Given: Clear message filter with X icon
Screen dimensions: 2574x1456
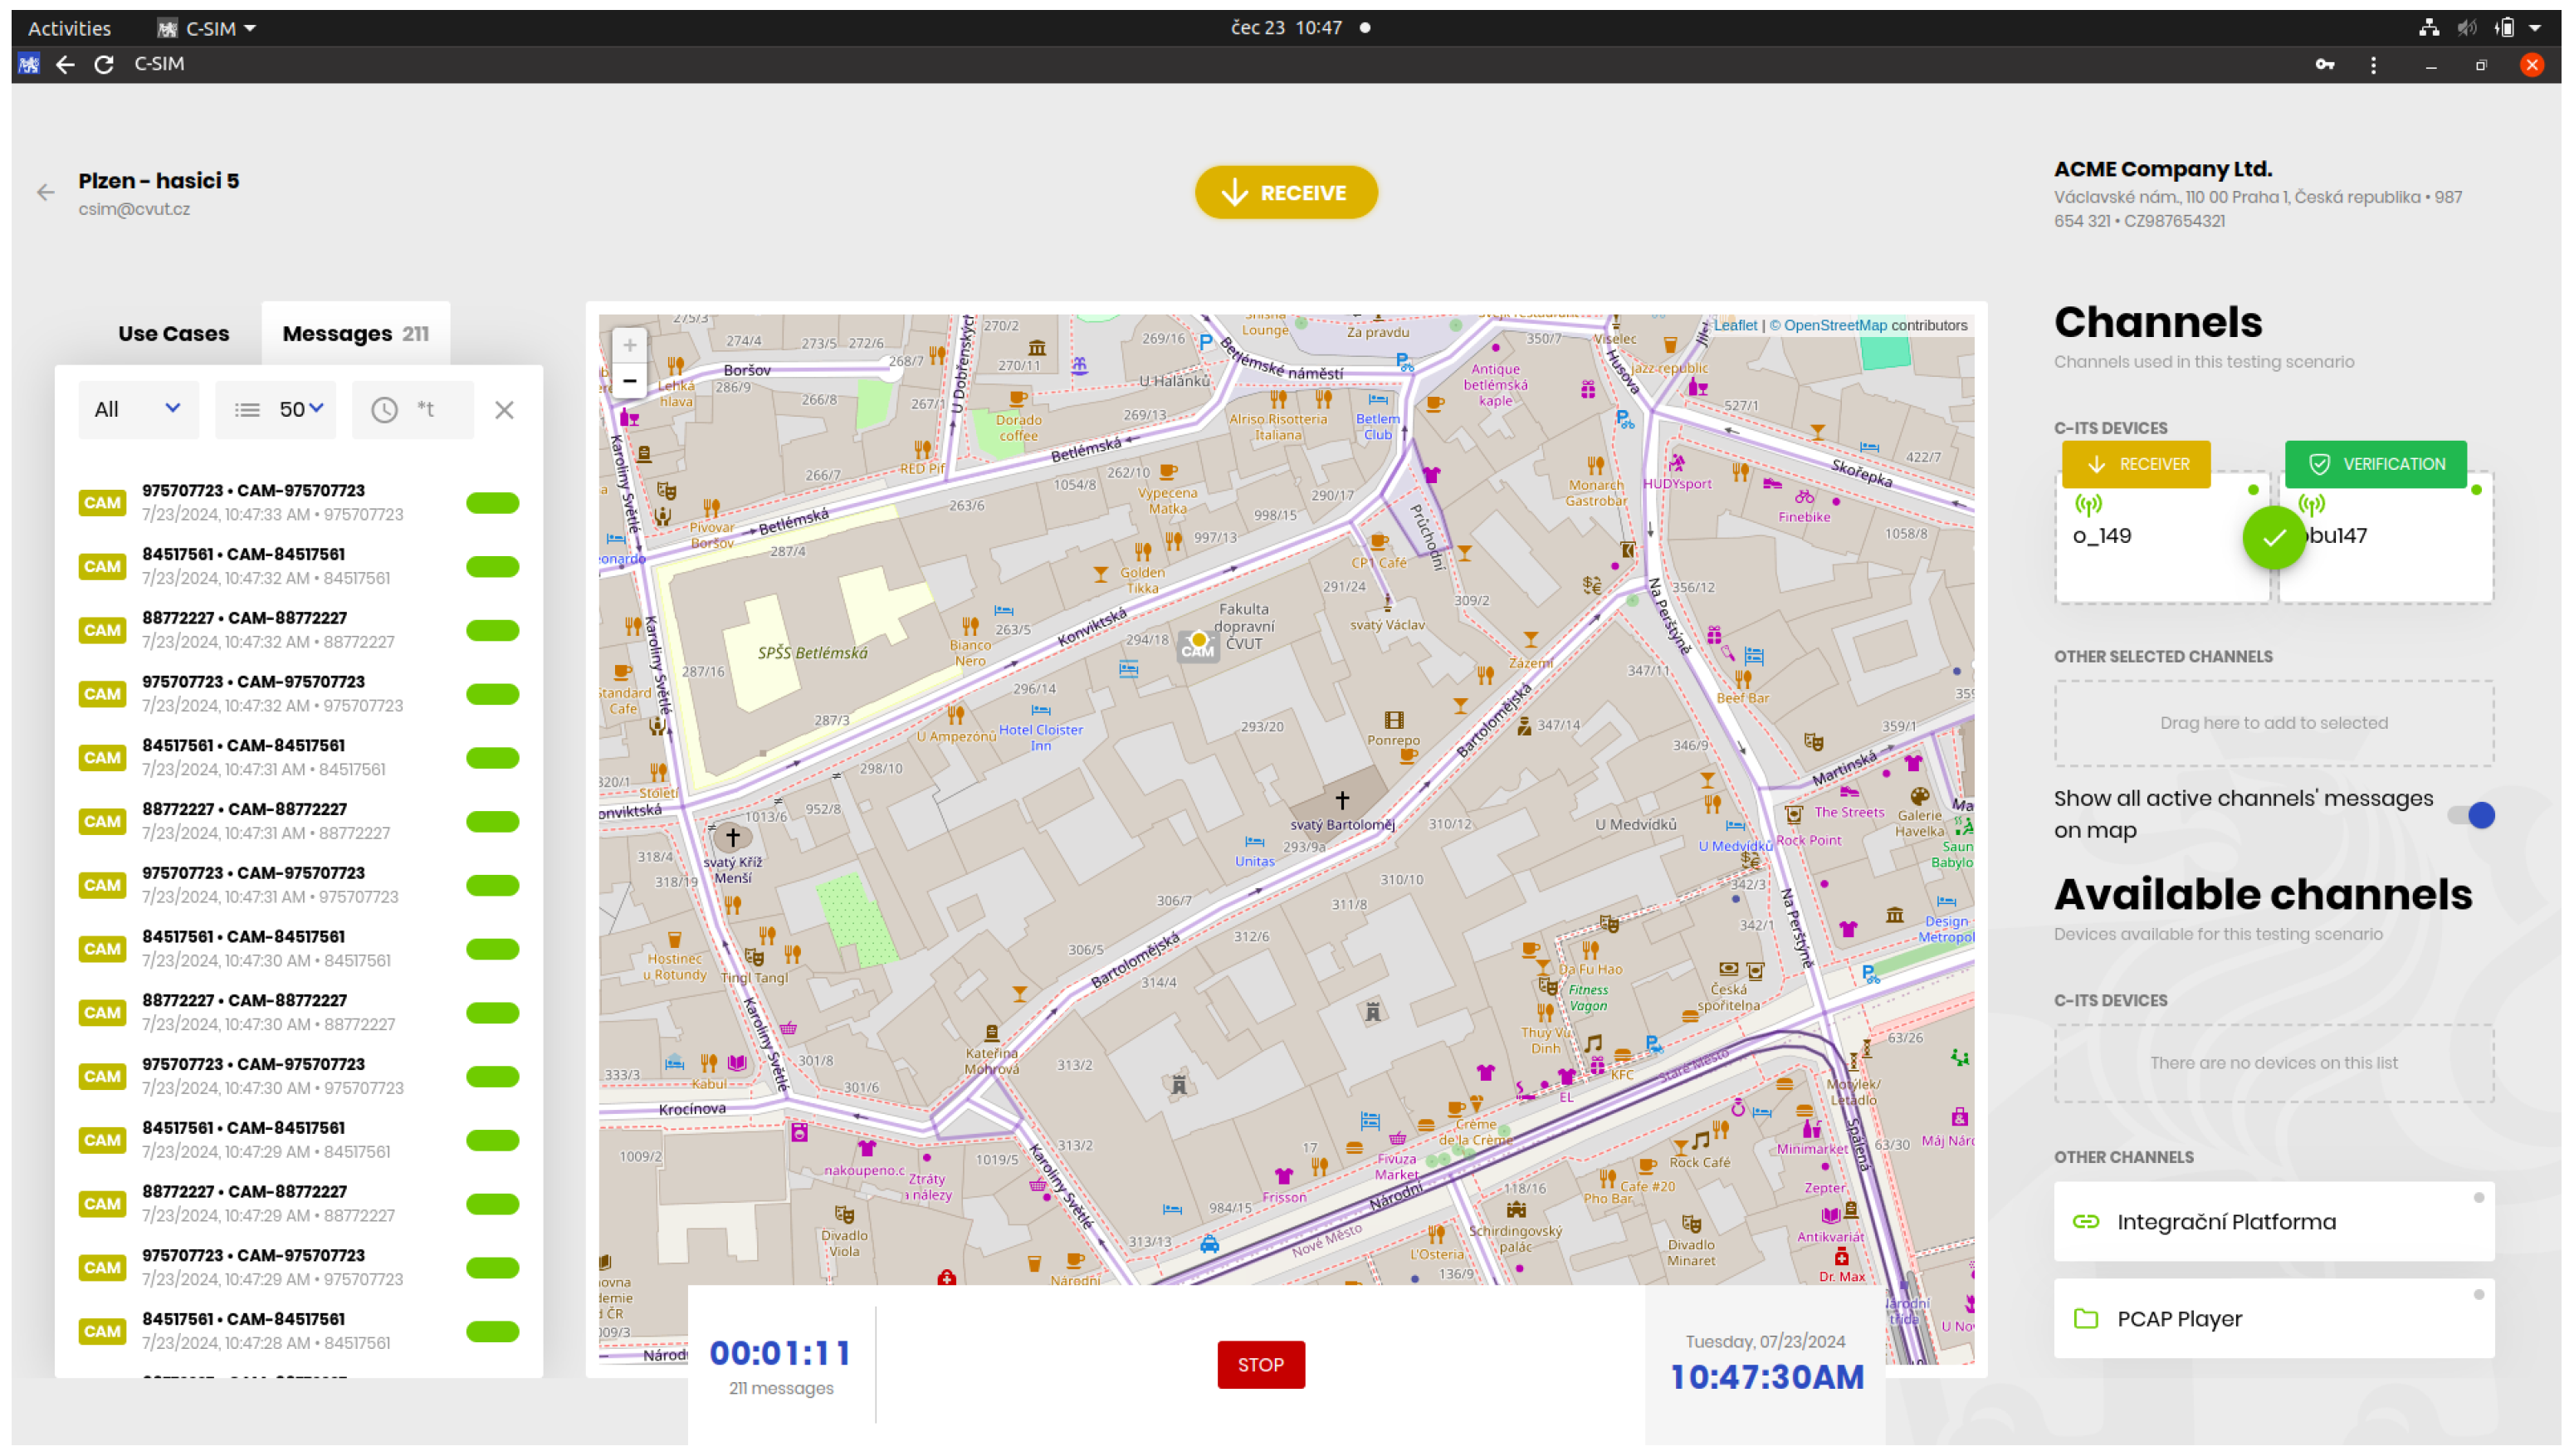Looking at the screenshot, I should [505, 410].
